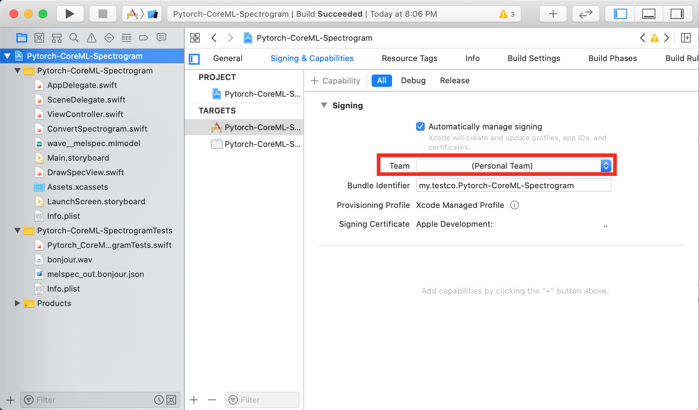Image resolution: width=699 pixels, height=410 pixels.
Task: Collapse the Pytorch-CoreML-SpectrogramTests folder
Action: point(17,230)
